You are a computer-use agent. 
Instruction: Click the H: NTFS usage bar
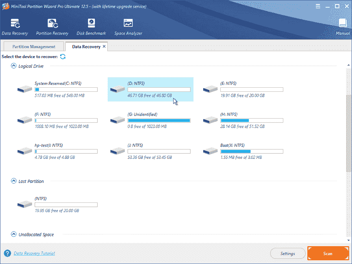(252, 121)
